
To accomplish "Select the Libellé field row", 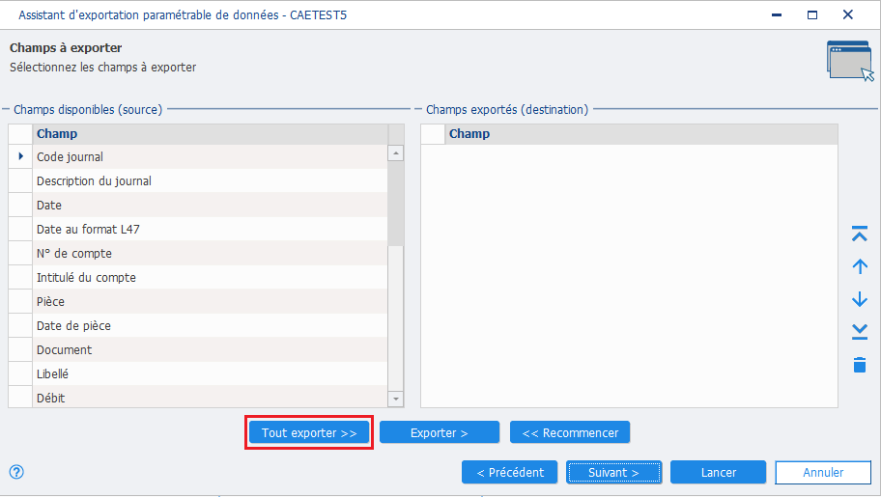I will [x=211, y=374].
